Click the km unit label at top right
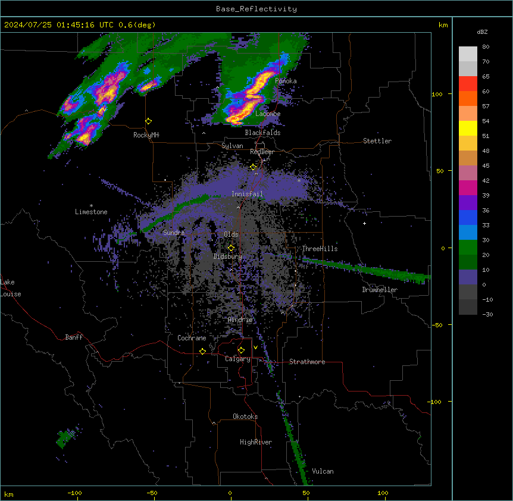Image resolution: width=513 pixels, height=501 pixels. coord(443,25)
